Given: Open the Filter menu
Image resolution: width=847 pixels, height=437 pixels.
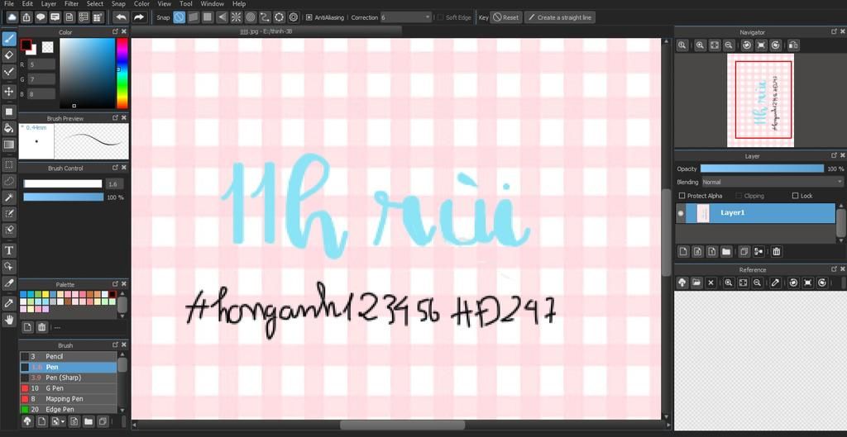Looking at the screenshot, I should pyautogui.click(x=71, y=4).
